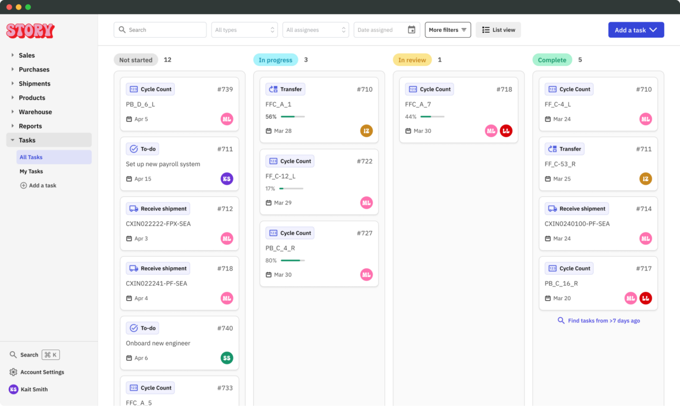Click the In review column label
Viewport: 680px width, 406px height.
click(412, 60)
